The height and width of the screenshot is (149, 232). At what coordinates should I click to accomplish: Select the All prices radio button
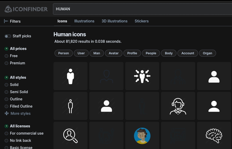pyautogui.click(x=6, y=49)
